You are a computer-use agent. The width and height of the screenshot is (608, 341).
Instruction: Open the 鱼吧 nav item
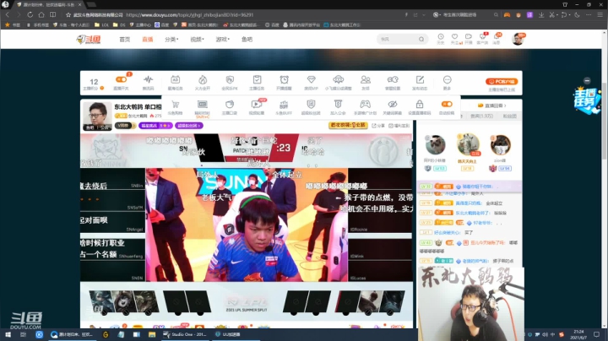click(x=247, y=39)
